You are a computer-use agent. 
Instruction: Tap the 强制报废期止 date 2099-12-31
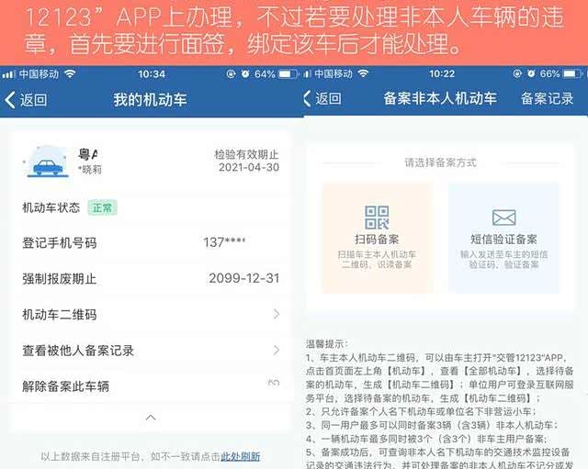243,279
